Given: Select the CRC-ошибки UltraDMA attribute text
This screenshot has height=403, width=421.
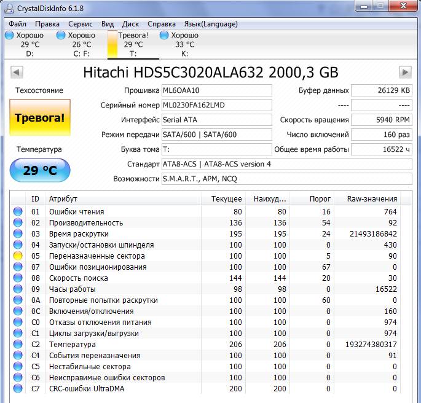Looking at the screenshot, I should 87,388.
